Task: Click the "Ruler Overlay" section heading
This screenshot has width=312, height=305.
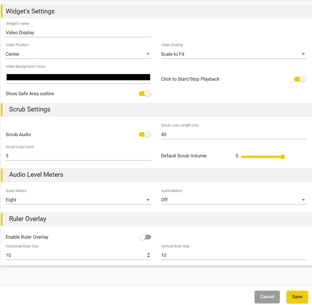Action: point(28,219)
